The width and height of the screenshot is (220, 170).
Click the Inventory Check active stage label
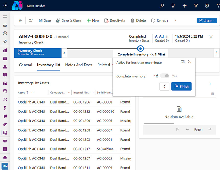tap(38, 53)
